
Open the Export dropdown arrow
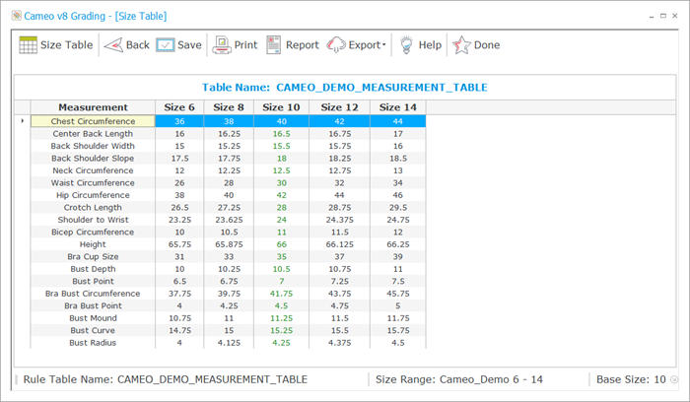[x=383, y=45]
